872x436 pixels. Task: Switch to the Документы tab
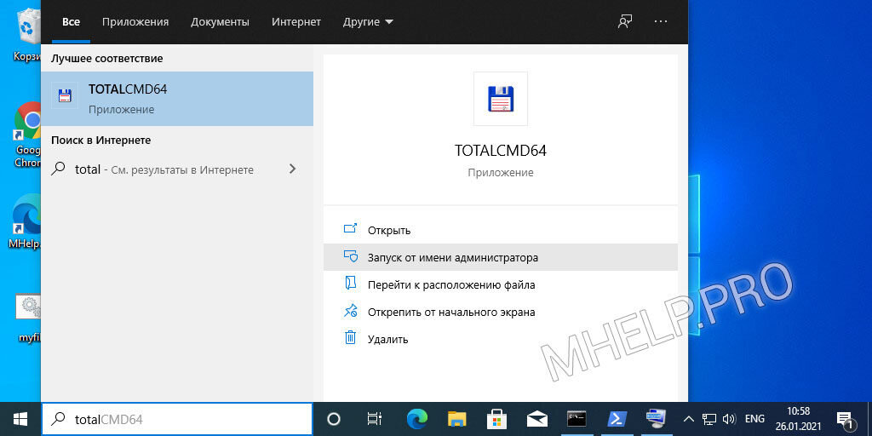[x=221, y=22]
